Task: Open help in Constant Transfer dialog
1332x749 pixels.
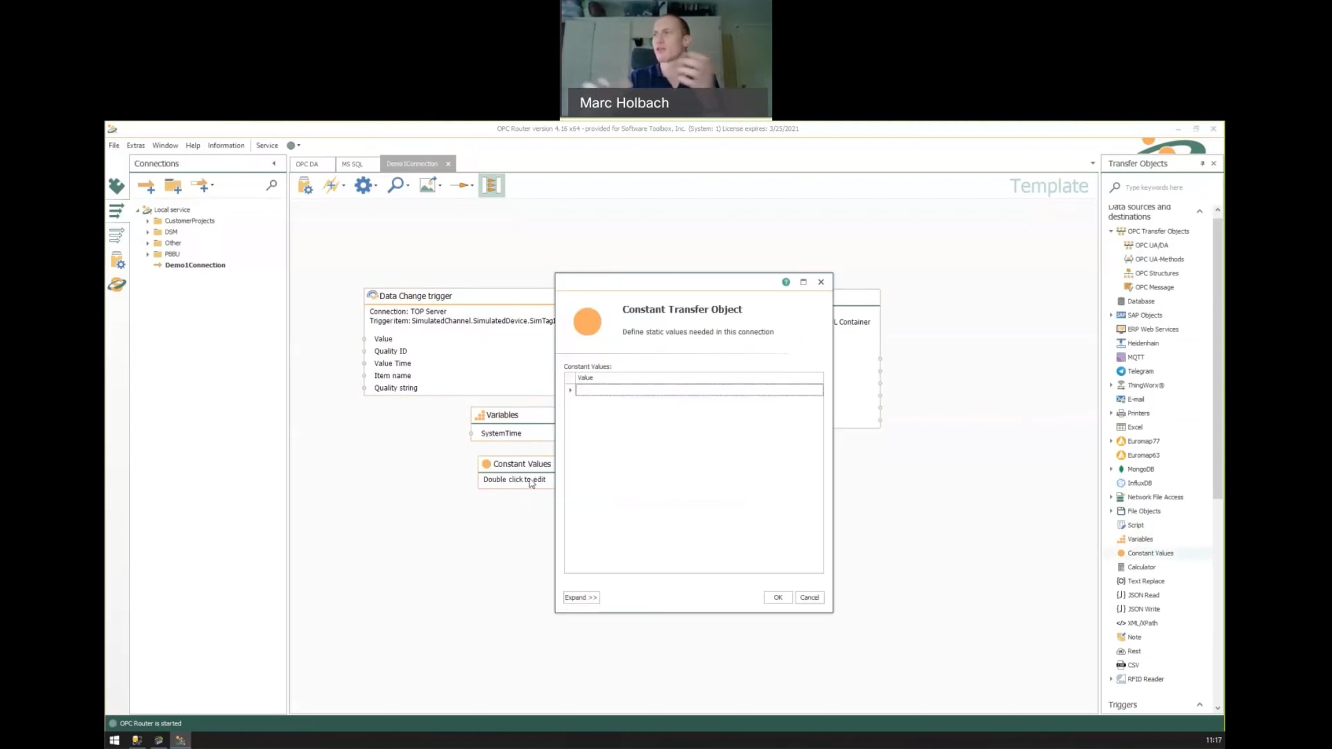Action: 786,282
